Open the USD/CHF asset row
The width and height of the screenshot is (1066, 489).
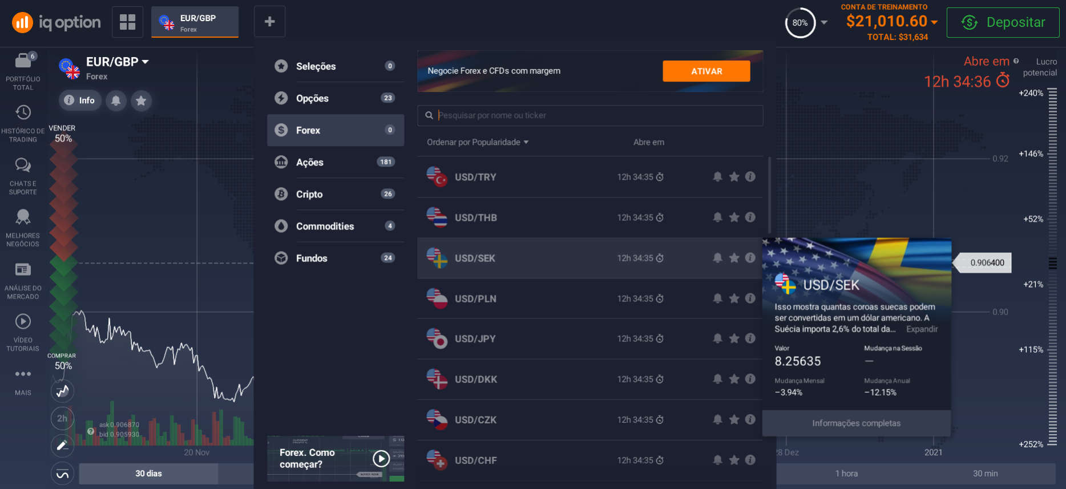click(590, 460)
